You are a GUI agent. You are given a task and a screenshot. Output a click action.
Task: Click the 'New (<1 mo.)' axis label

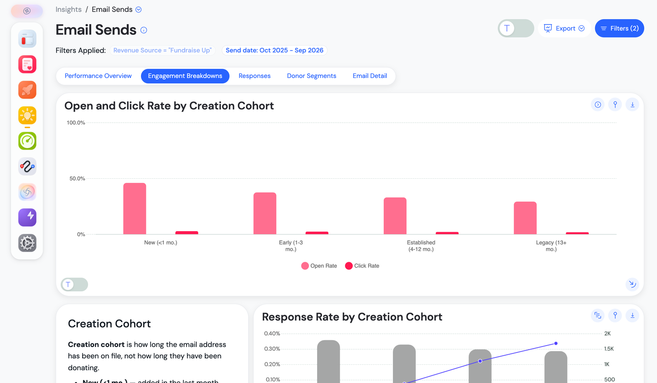[x=161, y=243]
